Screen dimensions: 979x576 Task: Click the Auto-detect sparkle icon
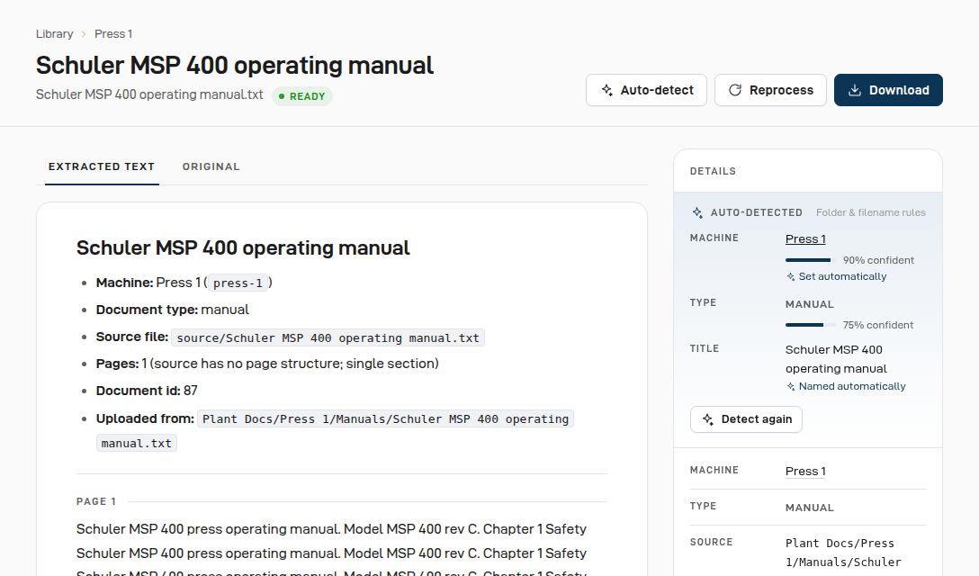click(606, 90)
